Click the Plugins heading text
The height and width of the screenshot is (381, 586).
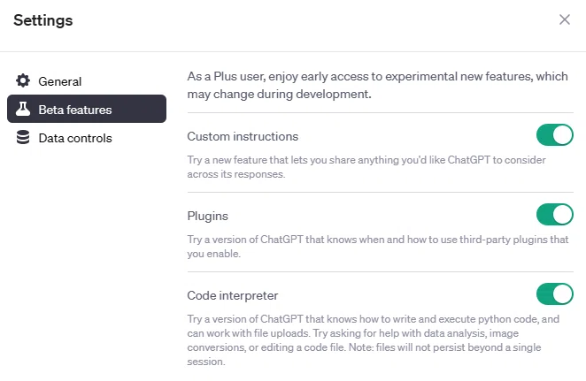coord(207,216)
